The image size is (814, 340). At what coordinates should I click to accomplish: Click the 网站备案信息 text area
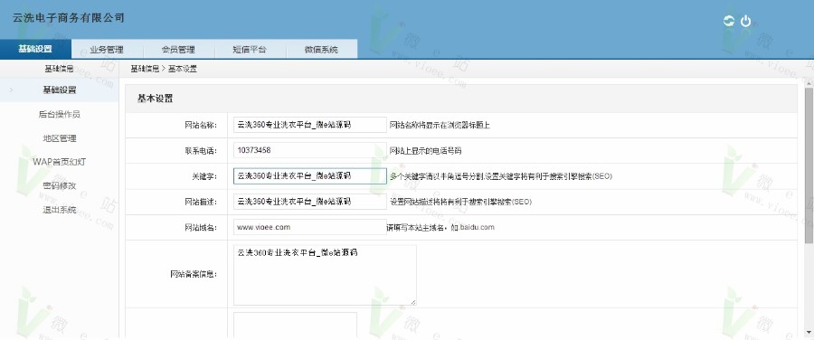pyautogui.click(x=325, y=275)
